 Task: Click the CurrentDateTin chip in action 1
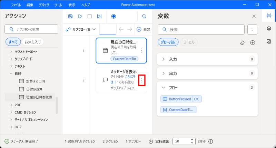(x=125, y=59)
